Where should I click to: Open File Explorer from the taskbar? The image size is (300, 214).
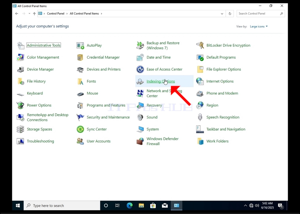click(141, 206)
